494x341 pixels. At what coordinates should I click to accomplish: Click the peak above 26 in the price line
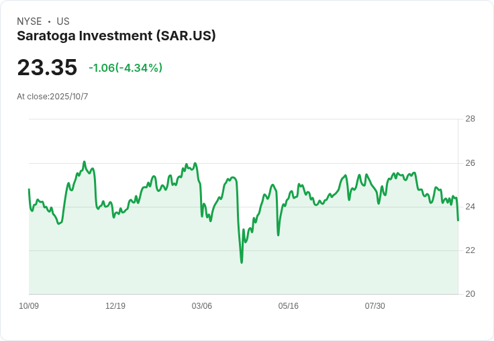(x=84, y=162)
